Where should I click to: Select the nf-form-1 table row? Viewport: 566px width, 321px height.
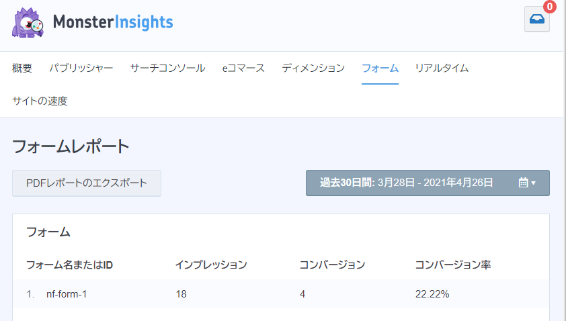(x=280, y=294)
